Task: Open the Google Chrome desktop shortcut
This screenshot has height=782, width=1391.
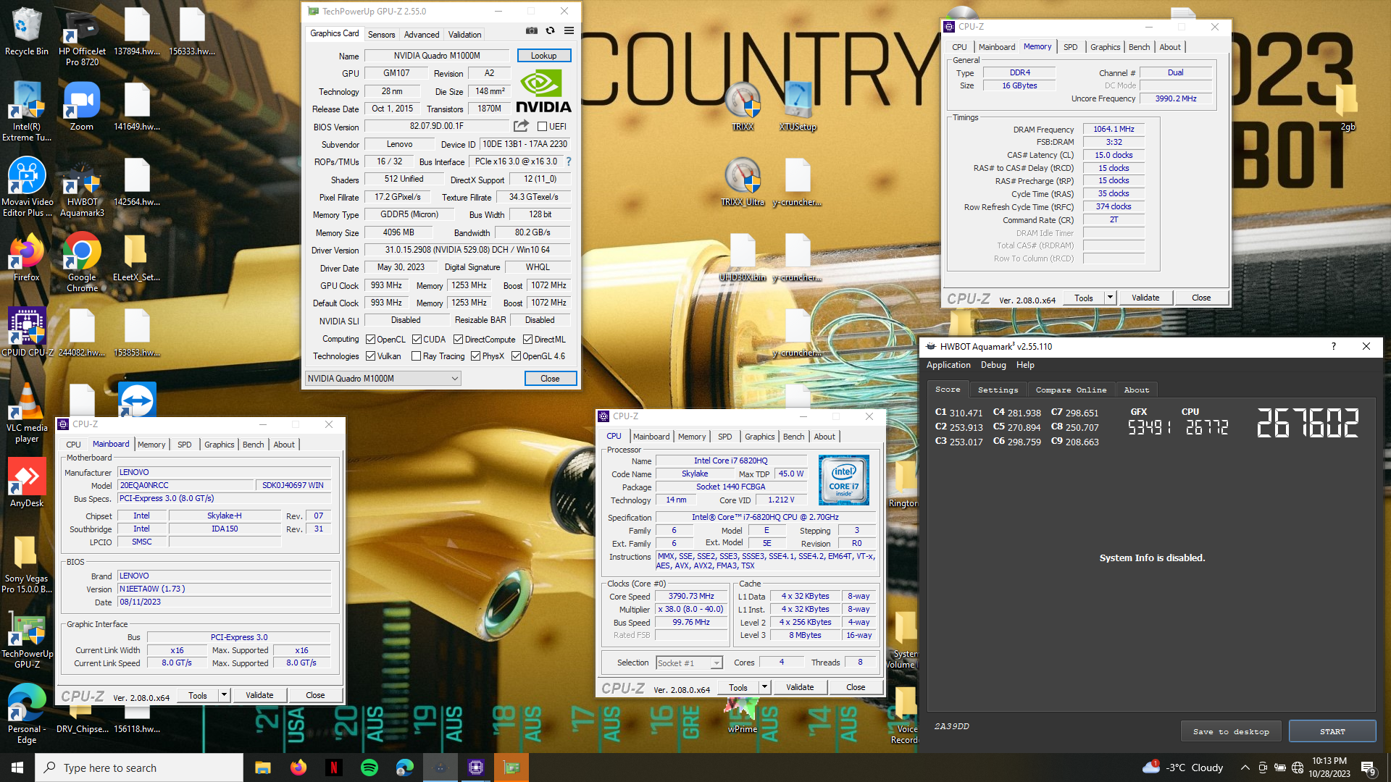Action: (x=82, y=262)
